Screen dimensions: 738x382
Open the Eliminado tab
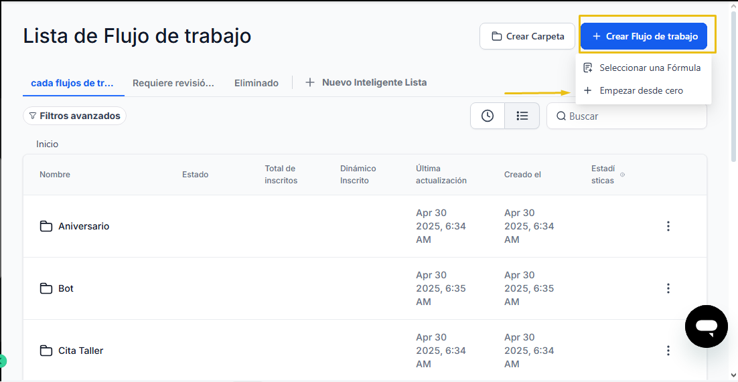(256, 83)
